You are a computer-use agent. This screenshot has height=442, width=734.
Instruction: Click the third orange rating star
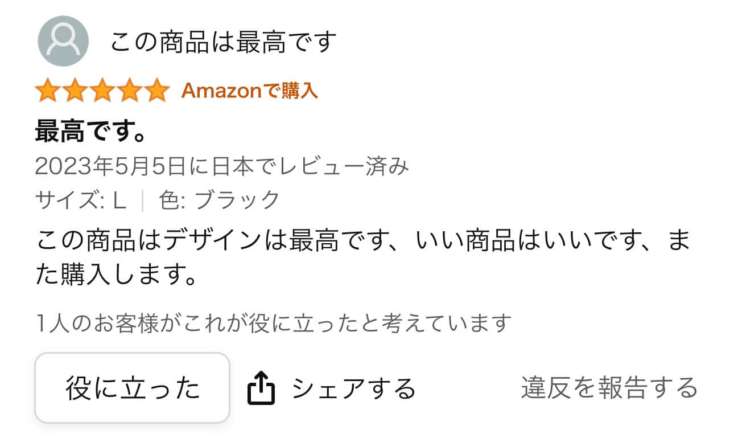(x=102, y=91)
